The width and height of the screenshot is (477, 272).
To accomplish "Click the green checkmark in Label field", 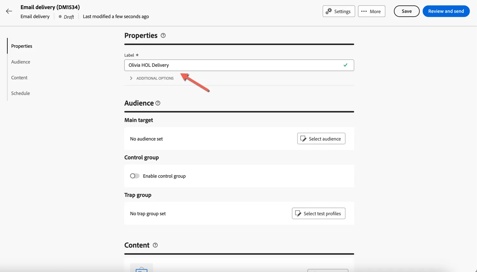I will (x=345, y=65).
